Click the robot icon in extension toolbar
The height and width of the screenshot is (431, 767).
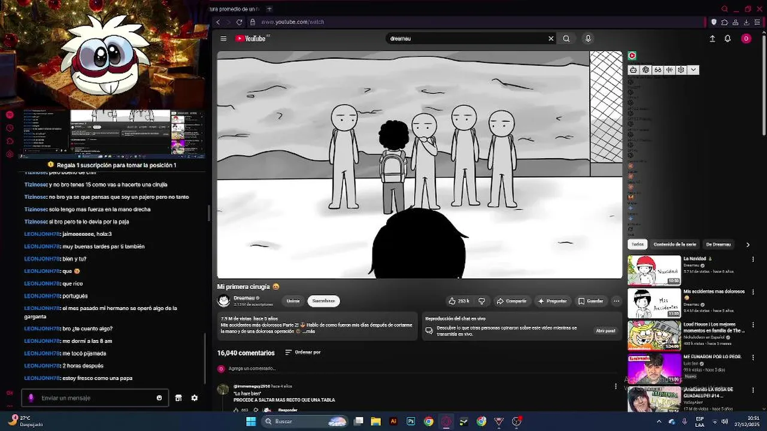[633, 70]
